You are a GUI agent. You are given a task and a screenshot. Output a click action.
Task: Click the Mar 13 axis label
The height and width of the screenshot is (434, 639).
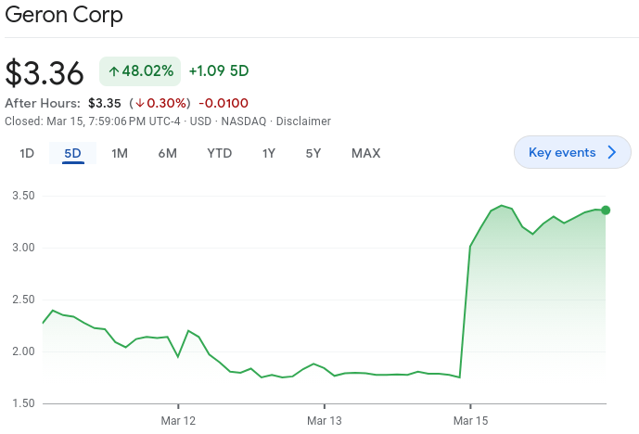(x=324, y=421)
